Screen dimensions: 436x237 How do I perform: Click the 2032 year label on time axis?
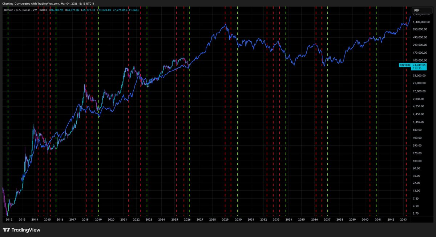tap(263, 220)
